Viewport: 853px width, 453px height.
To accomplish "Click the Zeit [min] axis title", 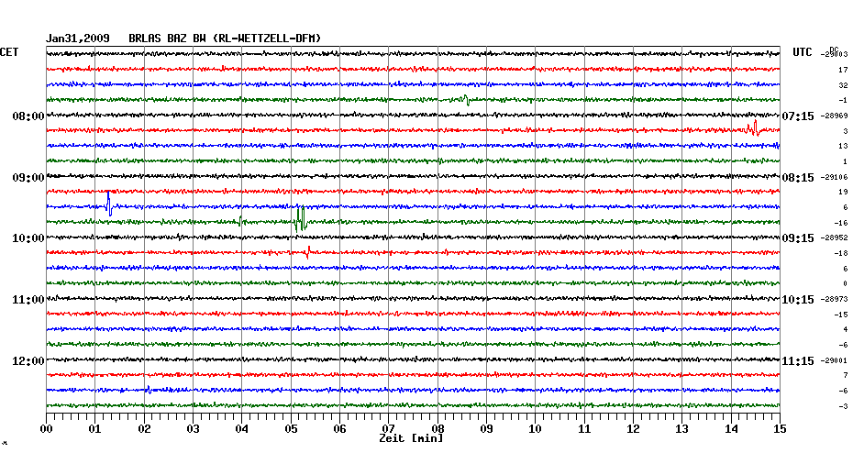I will 411,439.
